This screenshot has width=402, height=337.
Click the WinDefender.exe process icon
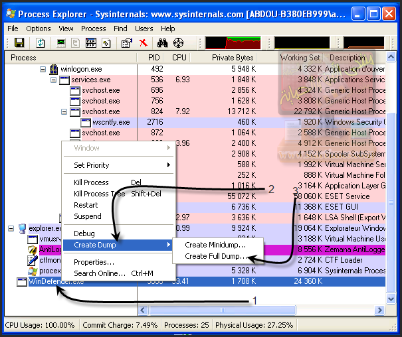(22, 281)
